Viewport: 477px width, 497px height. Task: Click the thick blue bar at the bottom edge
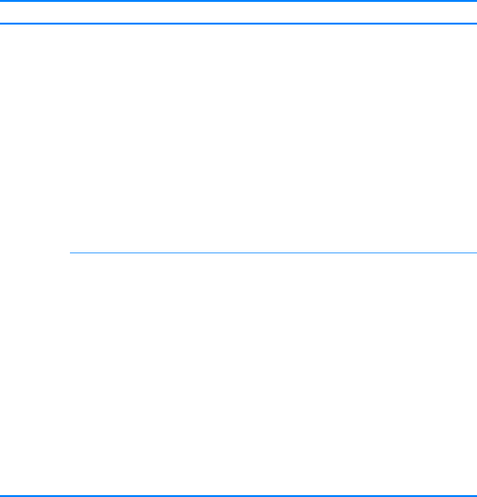[x=238, y=496]
